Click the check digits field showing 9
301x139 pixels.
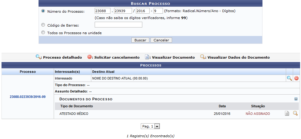[x=158, y=11]
